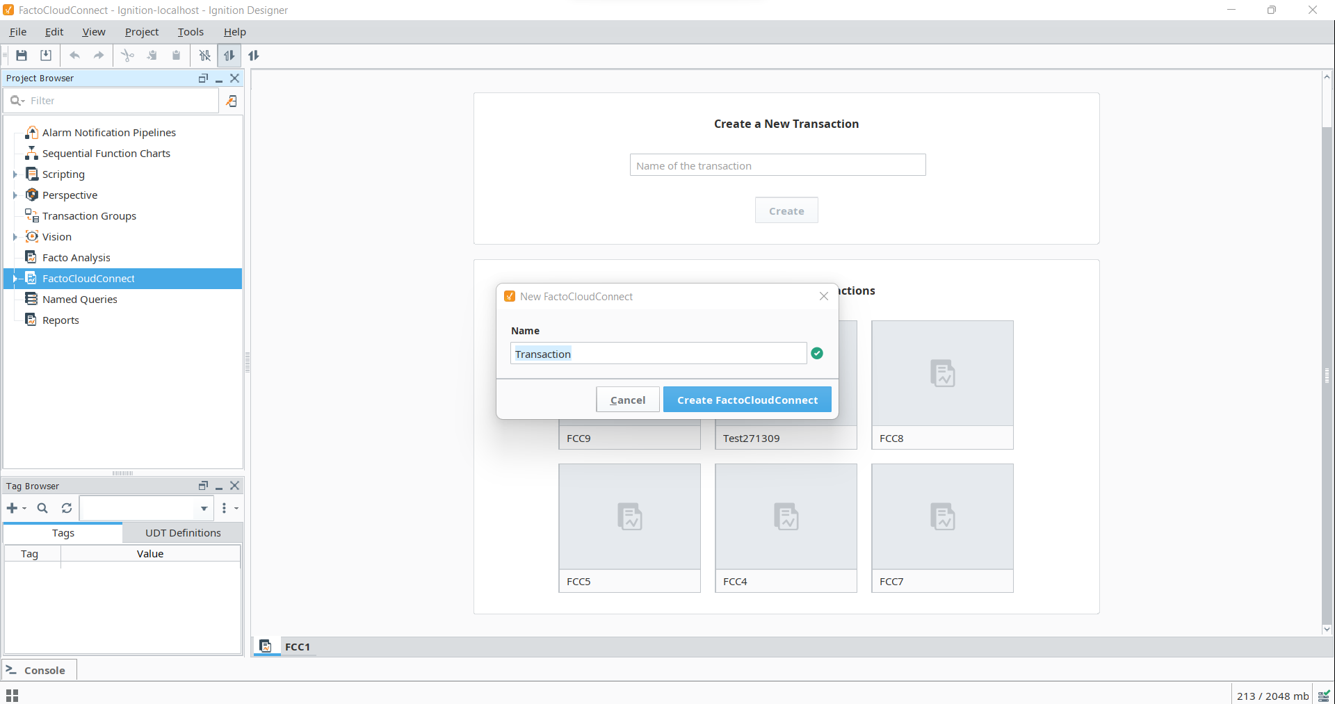Open the FCC8 transaction thumbnail
1335x704 pixels.
pyautogui.click(x=942, y=385)
